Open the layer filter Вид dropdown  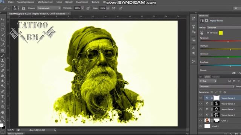pos(207,81)
